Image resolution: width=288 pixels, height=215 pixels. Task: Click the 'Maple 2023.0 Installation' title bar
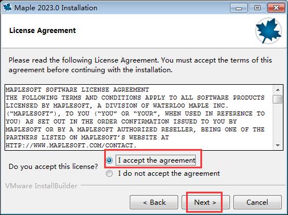[x=56, y=8]
